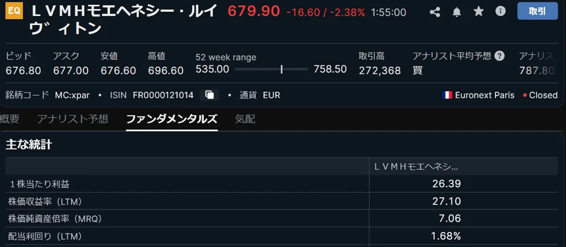Click the 株価収益率（LTM） row label

pos(46,201)
